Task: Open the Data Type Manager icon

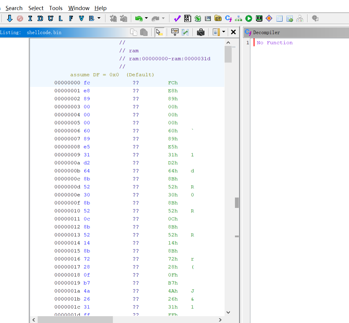Action: click(218, 19)
